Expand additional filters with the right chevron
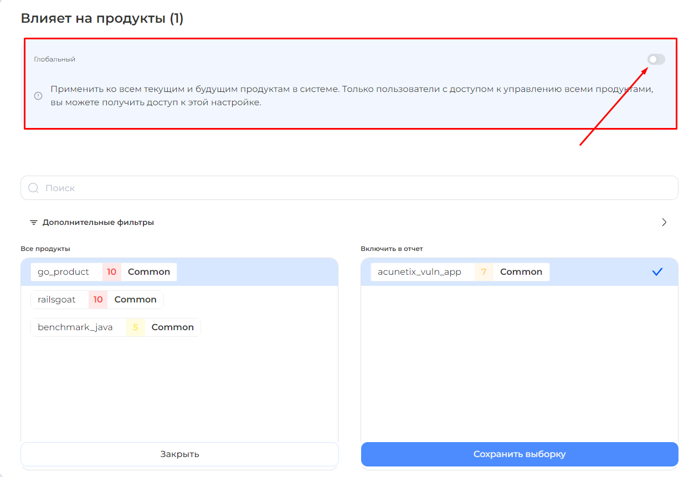The height and width of the screenshot is (477, 699). click(x=664, y=222)
